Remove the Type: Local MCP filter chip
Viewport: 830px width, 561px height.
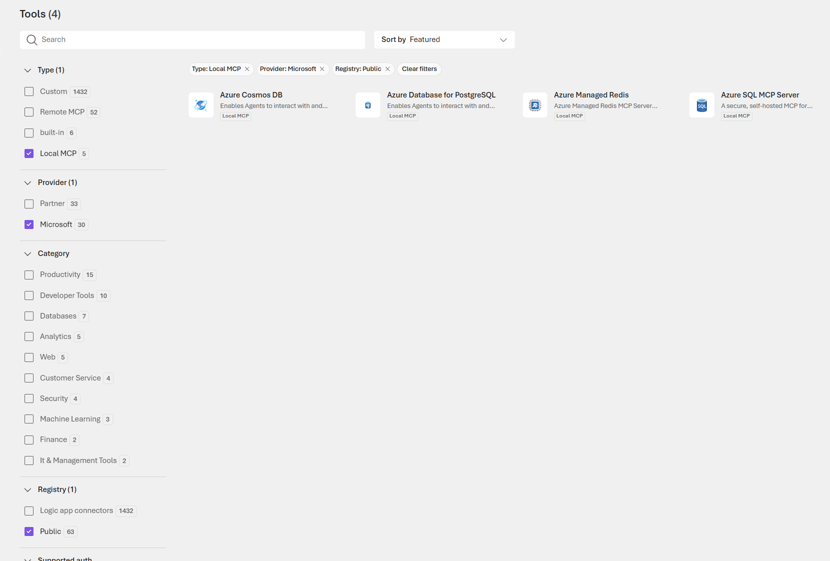pos(247,69)
